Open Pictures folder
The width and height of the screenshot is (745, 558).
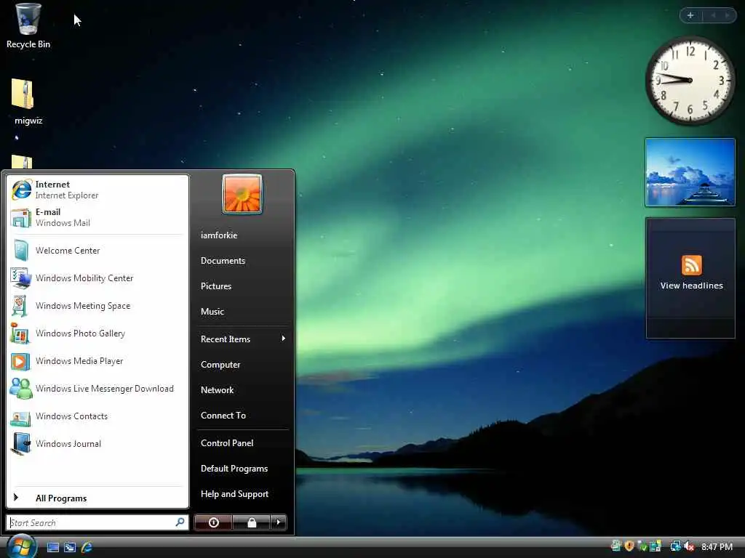coord(242,286)
